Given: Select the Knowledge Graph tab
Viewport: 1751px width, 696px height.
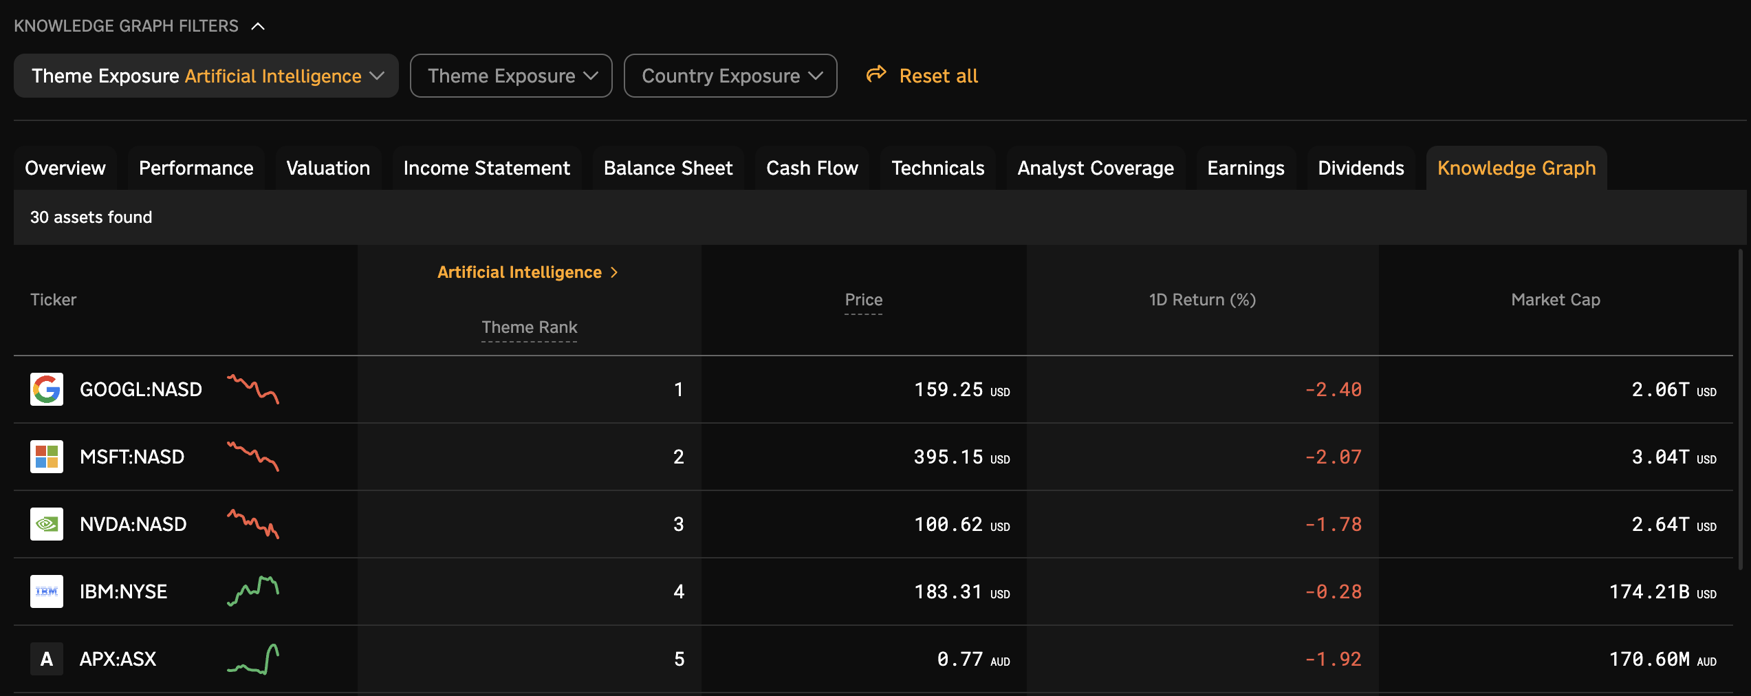Looking at the screenshot, I should click(x=1516, y=168).
